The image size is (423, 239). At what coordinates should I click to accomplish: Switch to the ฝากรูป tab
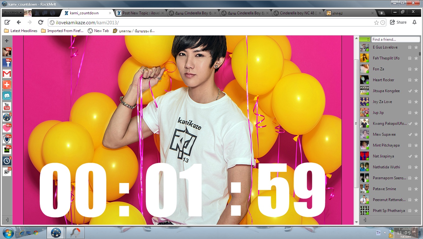point(351,13)
